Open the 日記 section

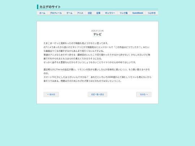point(90,13)
